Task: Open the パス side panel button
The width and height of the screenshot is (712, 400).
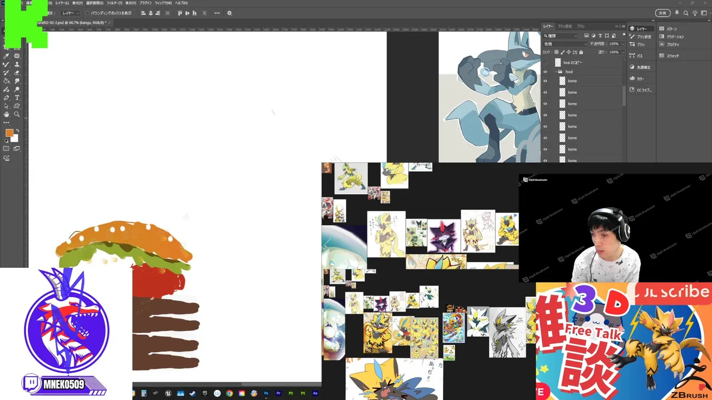Action: pyautogui.click(x=642, y=56)
